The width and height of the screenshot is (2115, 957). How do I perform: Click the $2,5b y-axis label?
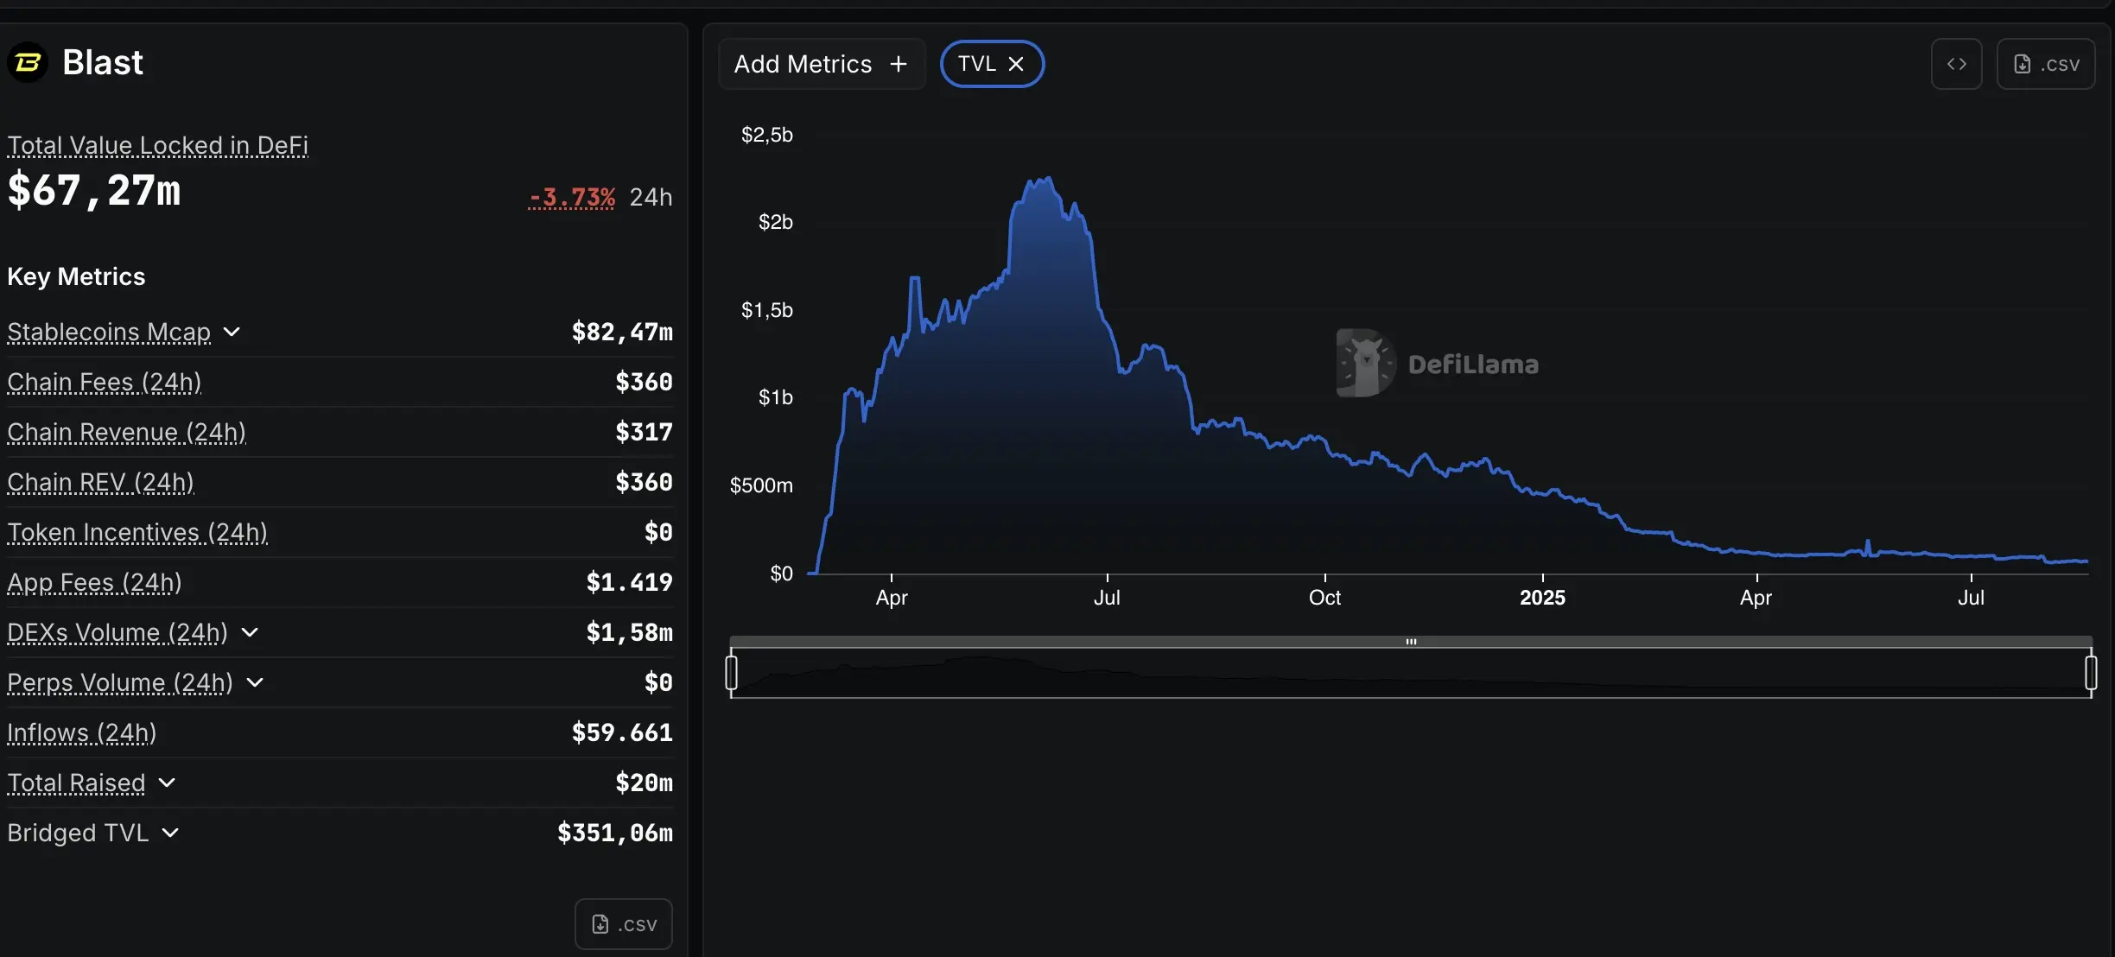[x=767, y=135]
